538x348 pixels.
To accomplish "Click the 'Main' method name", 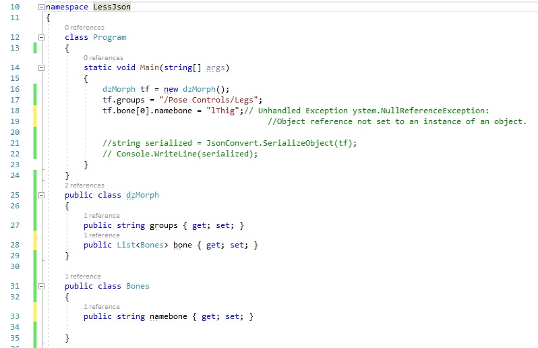I will [x=149, y=67].
